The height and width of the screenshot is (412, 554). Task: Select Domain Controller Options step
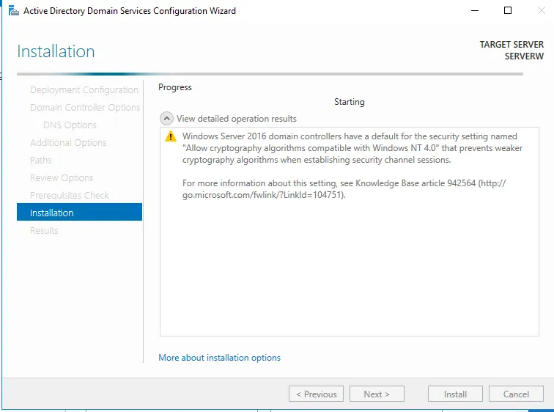click(85, 108)
